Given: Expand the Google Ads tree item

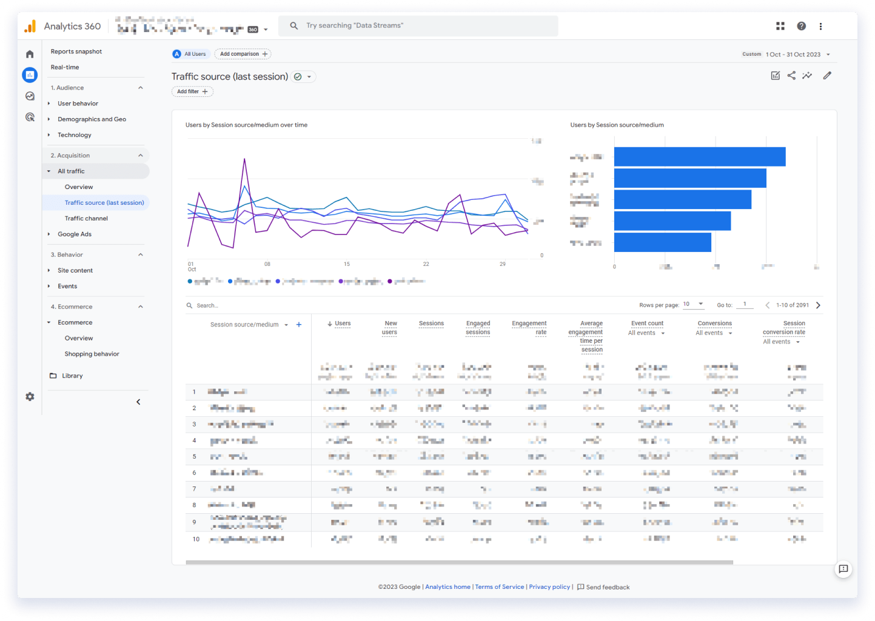Looking at the screenshot, I should click(x=49, y=234).
